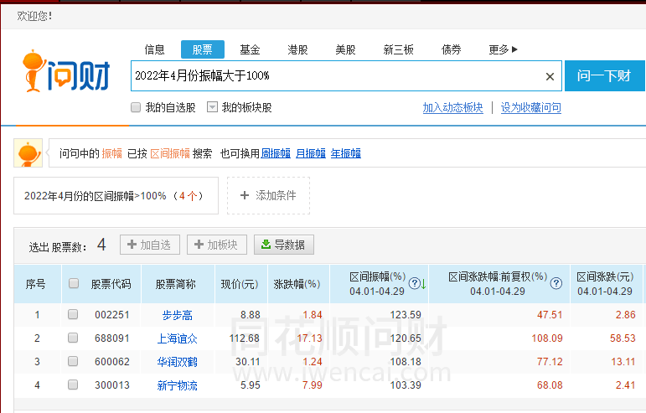The height and width of the screenshot is (413, 646).
Task: Click stock code 688091
Action: point(112,338)
